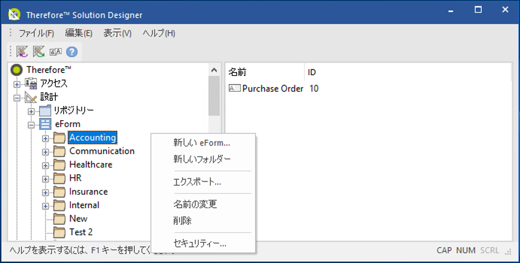Collapse the 設計 tree node
The height and width of the screenshot is (263, 520).
(x=16, y=98)
